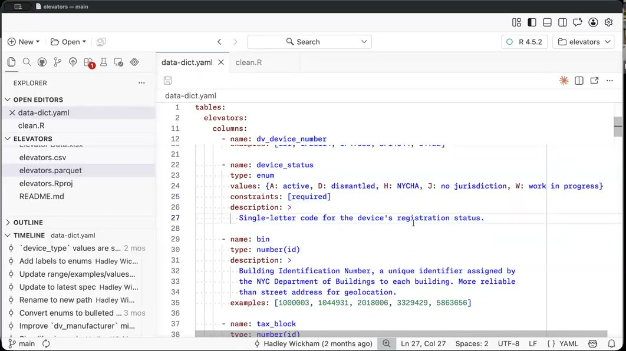Open the zoom magnifier in status bar

387,343
